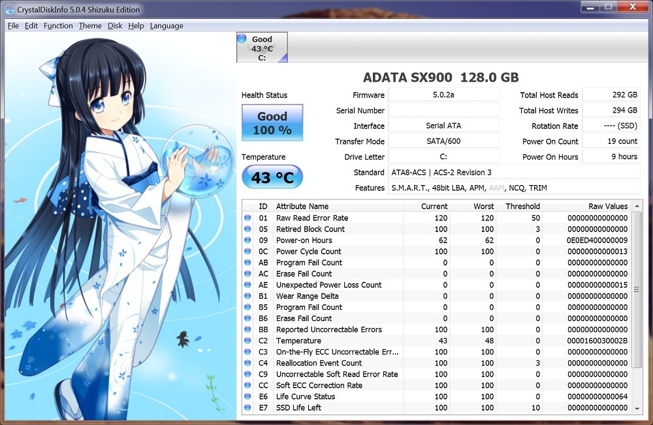Select raw value 0E0ED400000009 in Power-on Hours row
The height and width of the screenshot is (425, 653).
tap(597, 240)
